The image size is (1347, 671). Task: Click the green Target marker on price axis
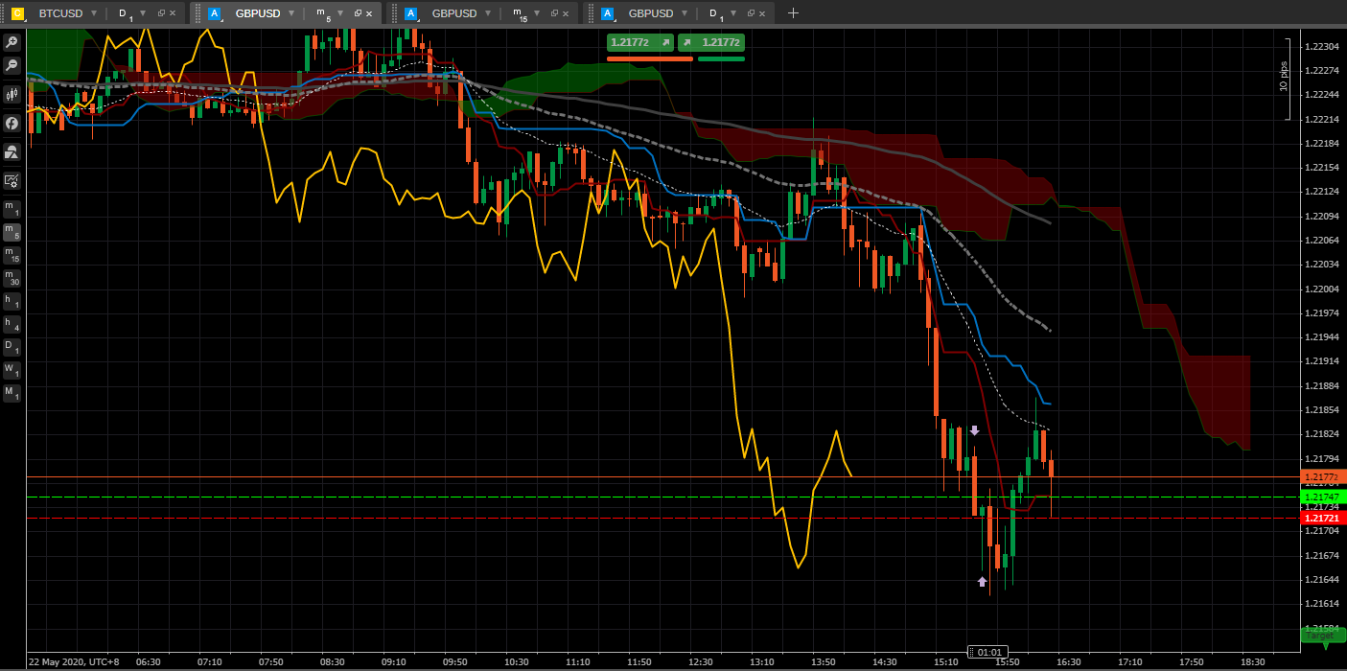1322,635
